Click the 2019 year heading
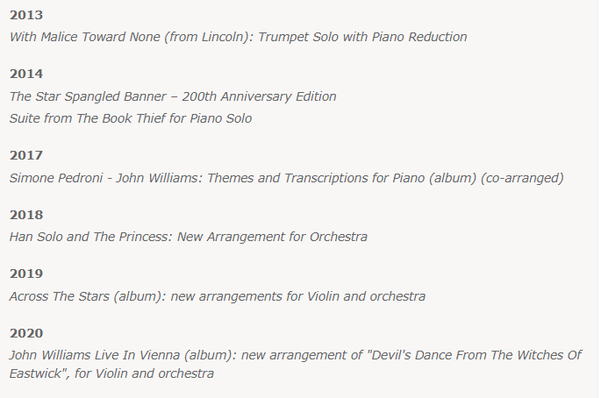 26,274
